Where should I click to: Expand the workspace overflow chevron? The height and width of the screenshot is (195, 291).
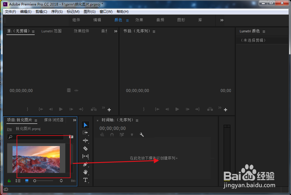coord(222,20)
